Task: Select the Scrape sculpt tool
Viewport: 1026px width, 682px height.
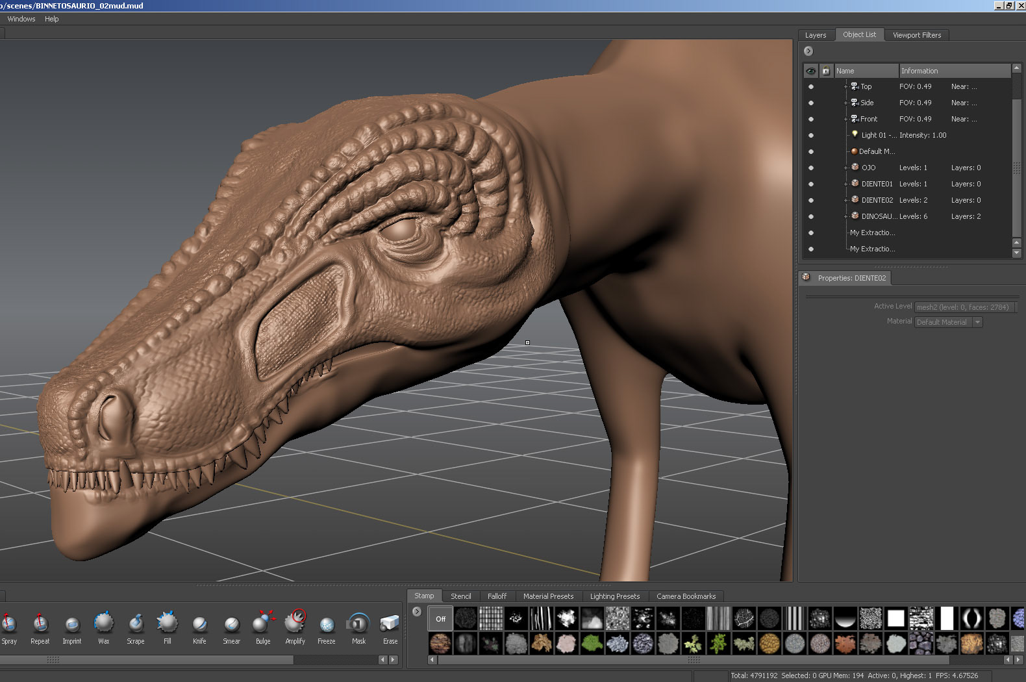Action: (x=135, y=624)
